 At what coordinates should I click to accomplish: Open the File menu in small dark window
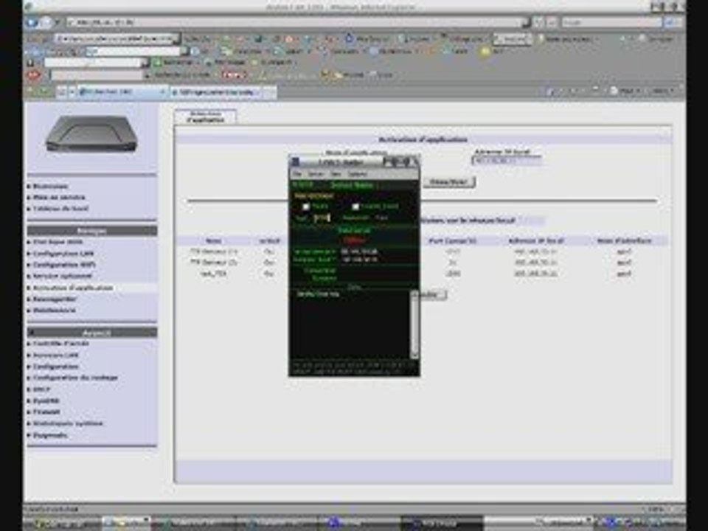click(x=296, y=174)
